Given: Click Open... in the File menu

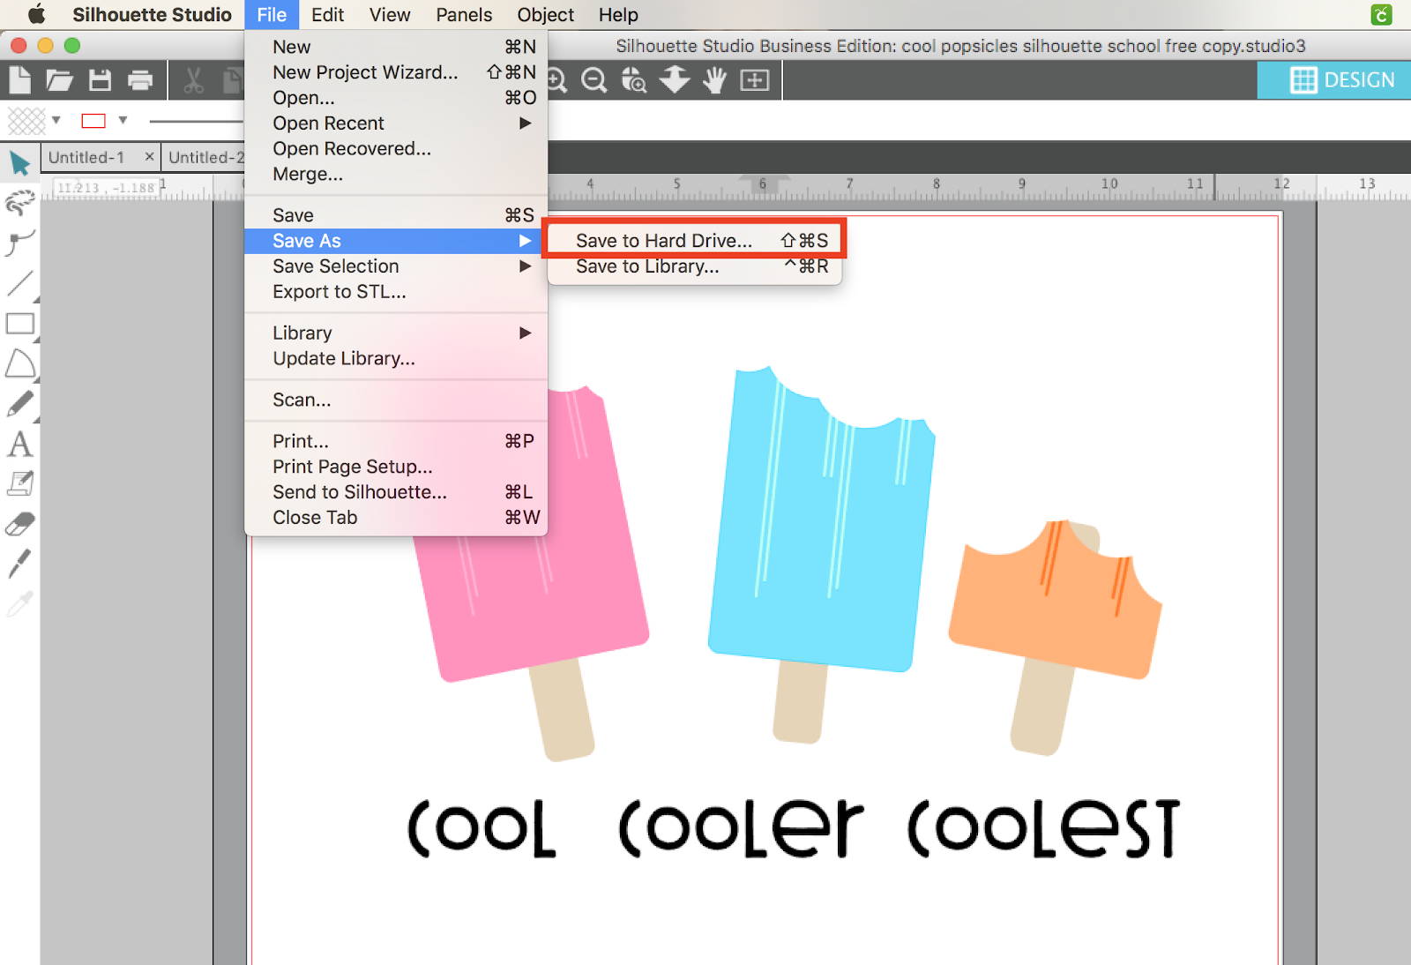Looking at the screenshot, I should click(x=396, y=98).
